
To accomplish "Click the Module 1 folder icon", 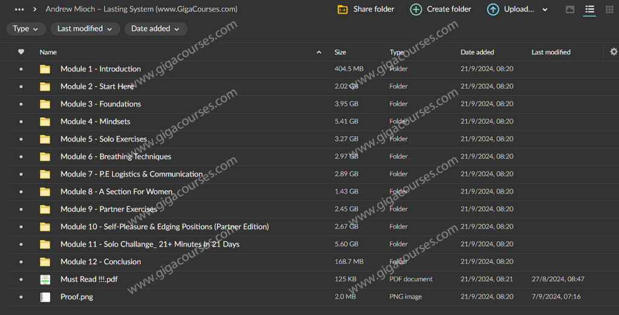I will [x=45, y=69].
